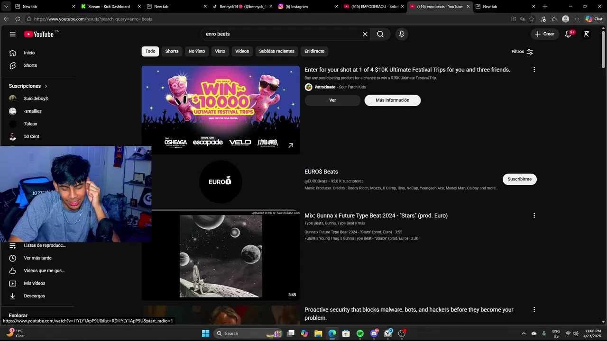
Task: Open the Filtros options
Action: [522, 52]
